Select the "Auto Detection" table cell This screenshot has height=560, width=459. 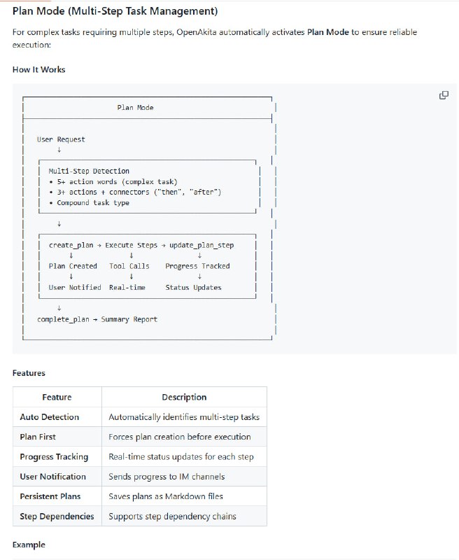pos(49,416)
